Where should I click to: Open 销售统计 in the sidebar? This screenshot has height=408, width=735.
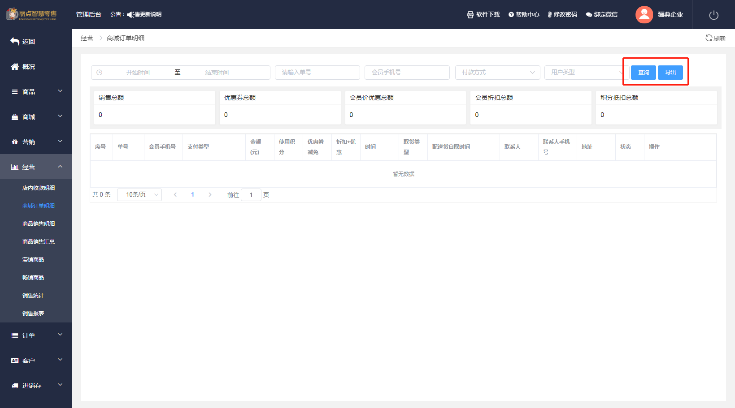(33, 296)
